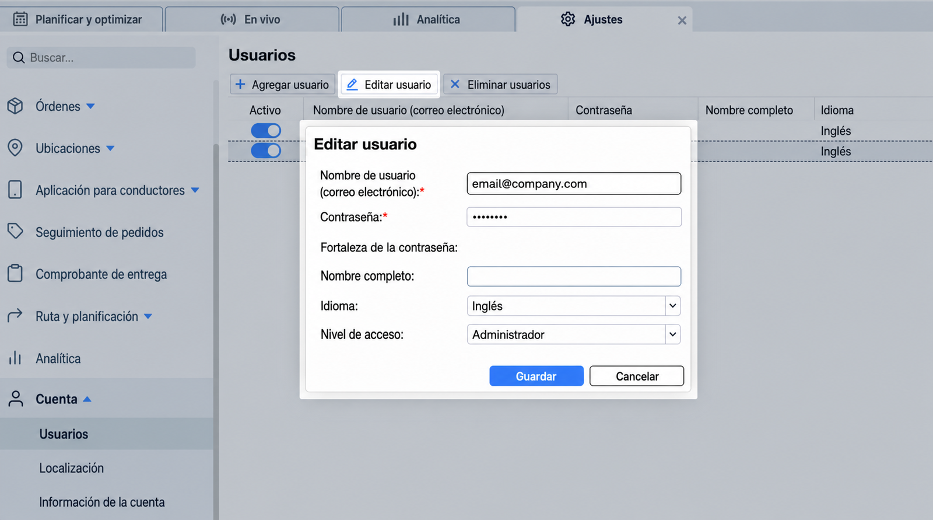Click the Agregar usuario button
This screenshot has width=933, height=520.
click(x=283, y=84)
